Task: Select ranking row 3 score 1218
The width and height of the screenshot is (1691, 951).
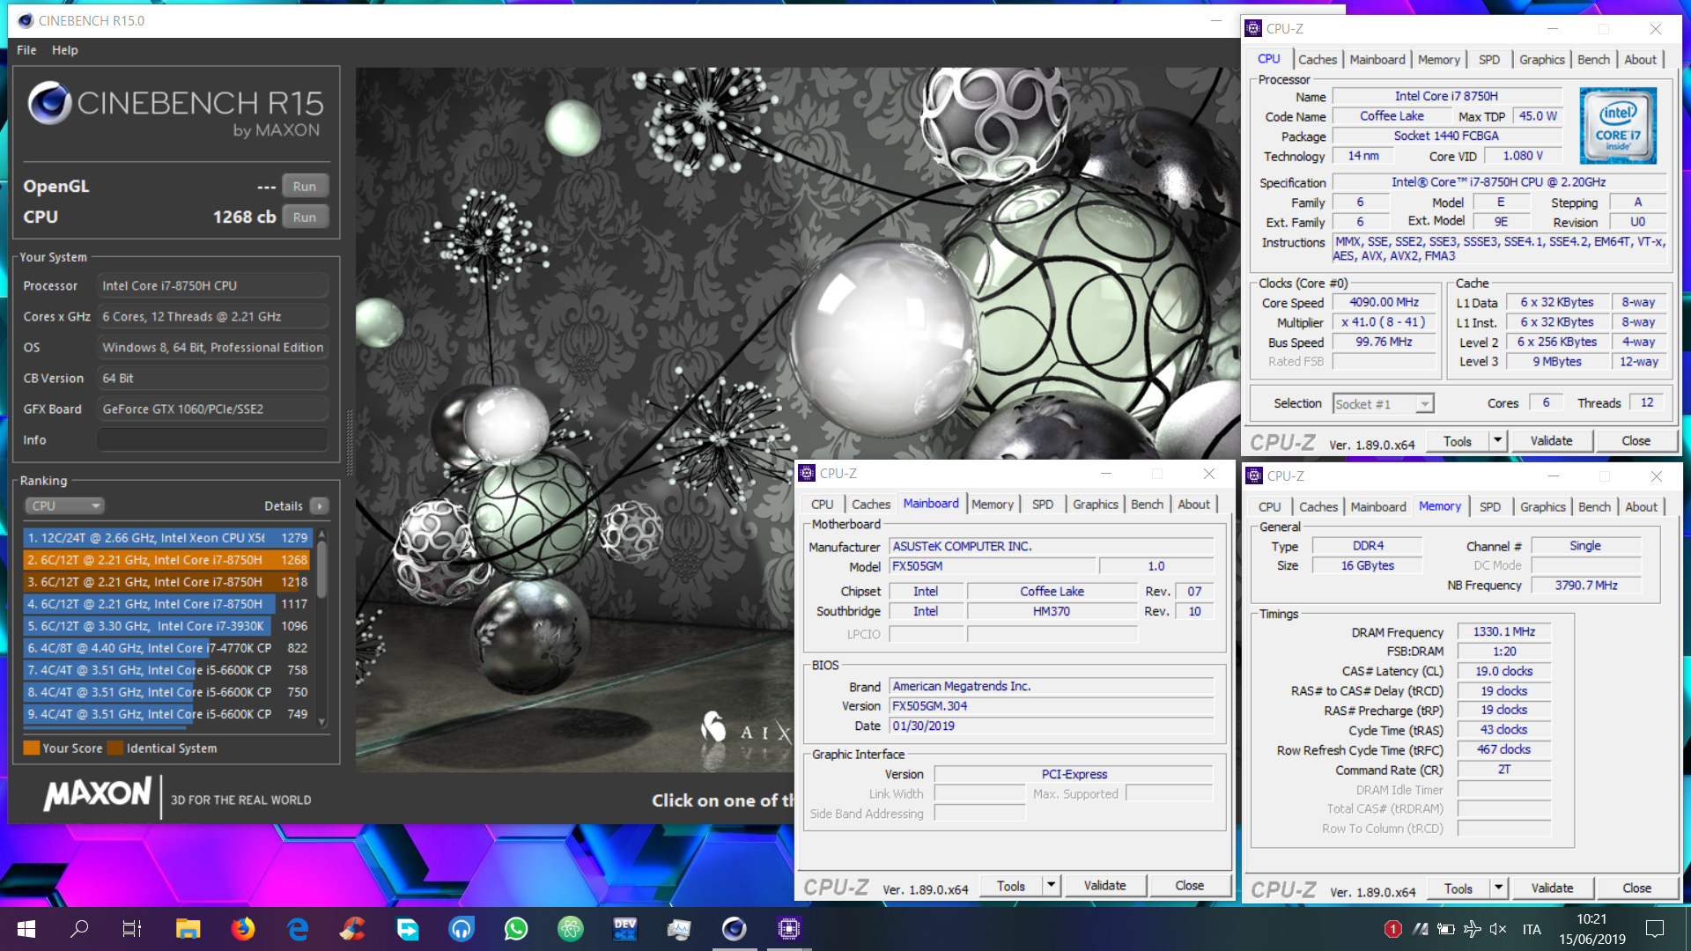Action: [167, 581]
